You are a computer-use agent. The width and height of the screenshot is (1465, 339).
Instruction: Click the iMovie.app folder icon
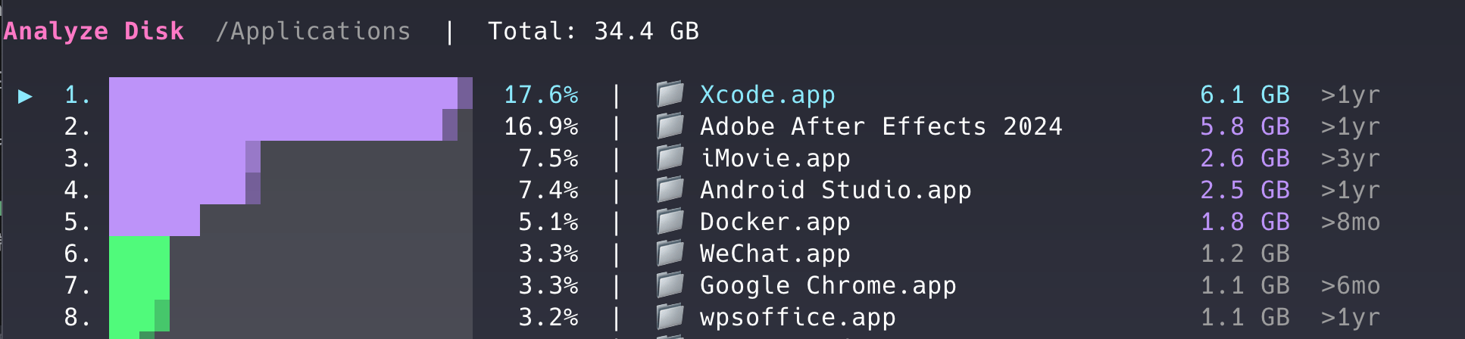670,157
